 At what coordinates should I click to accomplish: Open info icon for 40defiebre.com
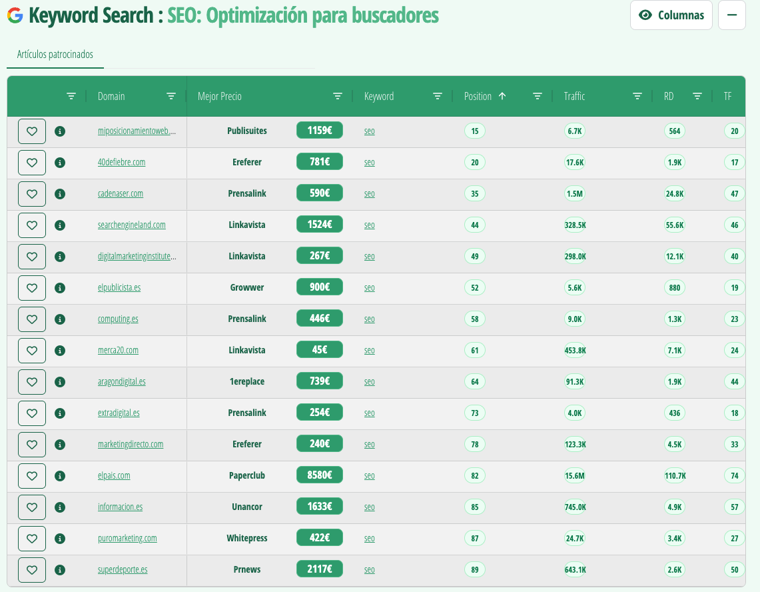pyautogui.click(x=60, y=163)
